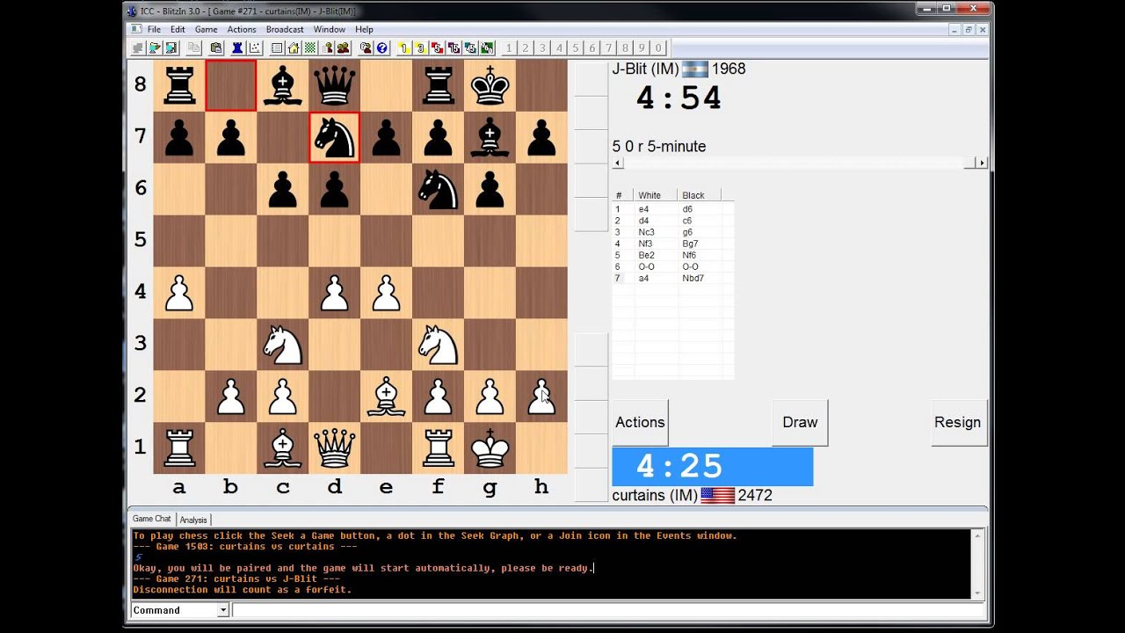Image resolution: width=1125 pixels, height=633 pixels.
Task: Click the numbered 9 toolbar button
Action: (642, 48)
